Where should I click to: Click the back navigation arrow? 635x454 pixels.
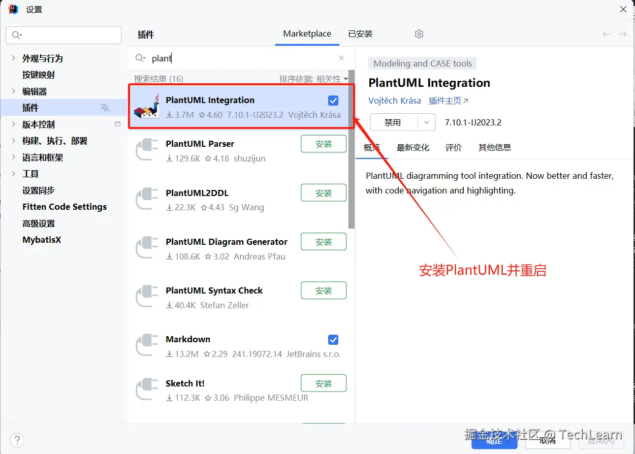(607, 34)
